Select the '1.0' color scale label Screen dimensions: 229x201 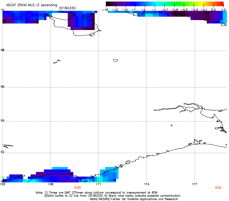[x=223, y=10]
